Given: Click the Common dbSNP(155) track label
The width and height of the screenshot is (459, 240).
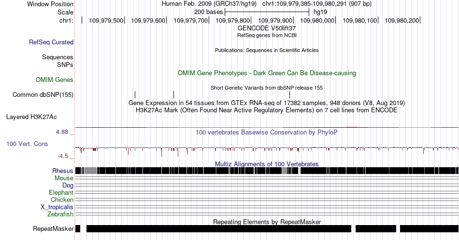Looking at the screenshot, I should click(x=43, y=94).
